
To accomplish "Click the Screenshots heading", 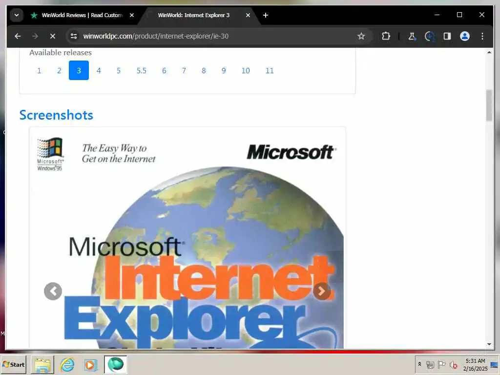I will 56,115.
